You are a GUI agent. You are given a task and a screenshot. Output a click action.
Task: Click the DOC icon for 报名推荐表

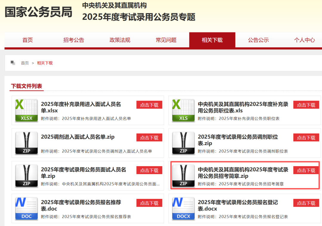27,208
